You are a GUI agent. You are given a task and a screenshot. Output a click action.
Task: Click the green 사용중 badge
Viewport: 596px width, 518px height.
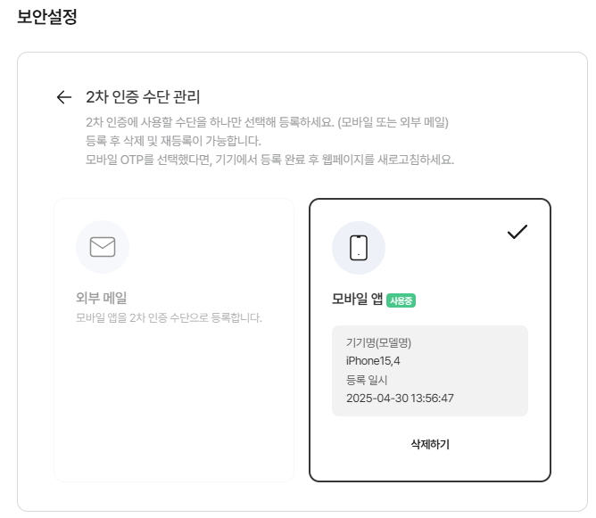click(401, 300)
